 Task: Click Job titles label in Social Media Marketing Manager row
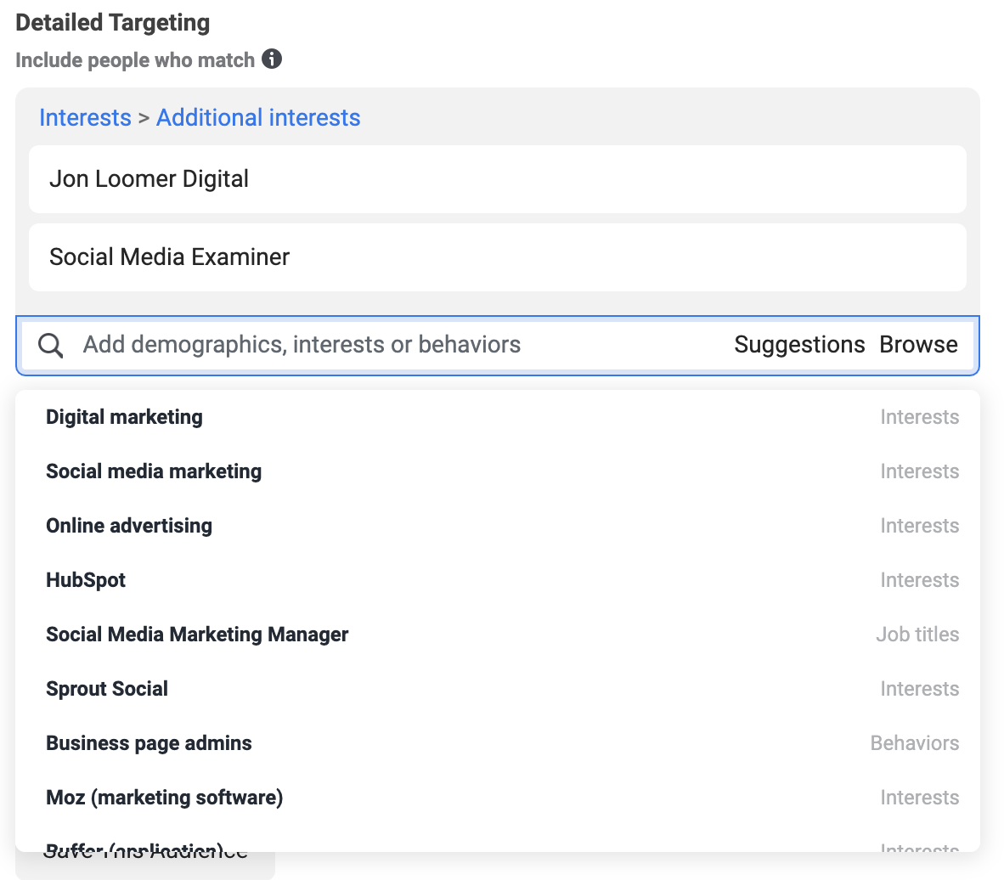pyautogui.click(x=917, y=635)
